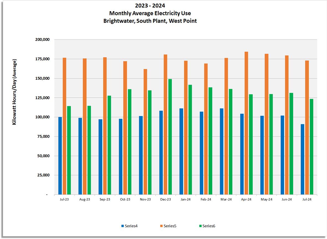Select the green bar for Jun-24
This screenshot has width=327, height=239.
(x=291, y=144)
